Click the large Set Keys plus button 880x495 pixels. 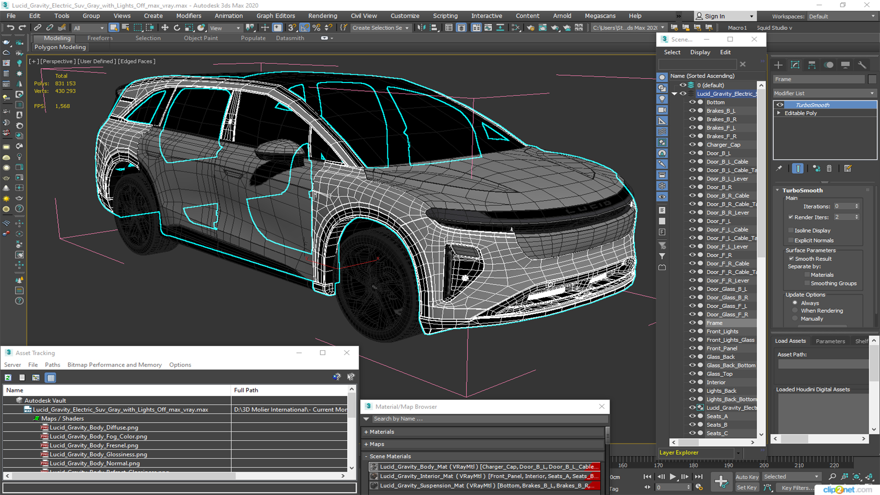(x=721, y=482)
